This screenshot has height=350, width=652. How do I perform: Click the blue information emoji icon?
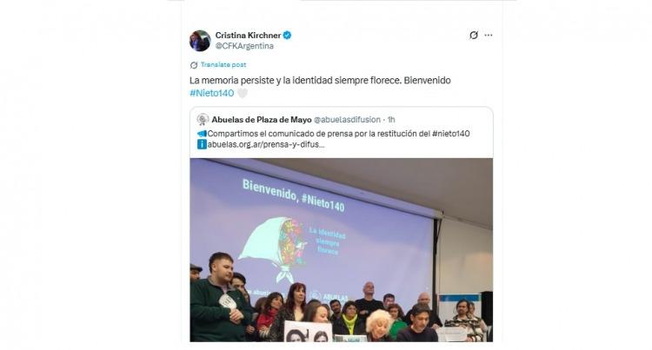pos(202,144)
